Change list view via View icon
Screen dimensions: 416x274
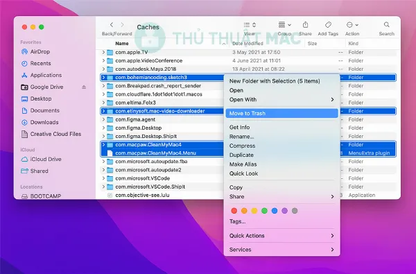250,25
